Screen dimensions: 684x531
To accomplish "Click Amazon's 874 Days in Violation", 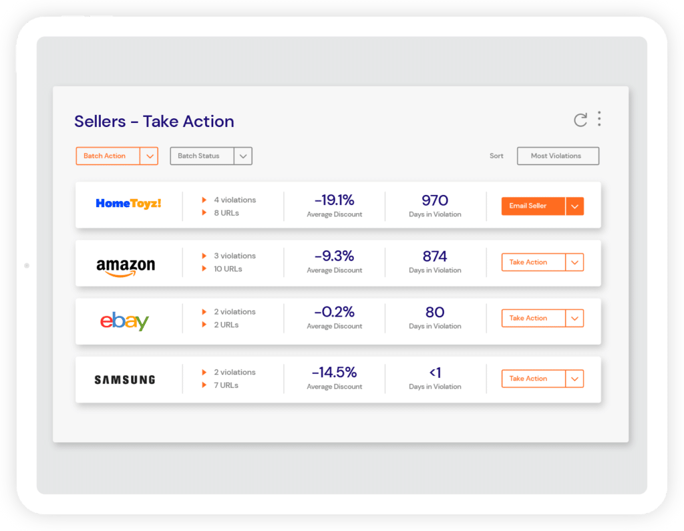I will [435, 256].
